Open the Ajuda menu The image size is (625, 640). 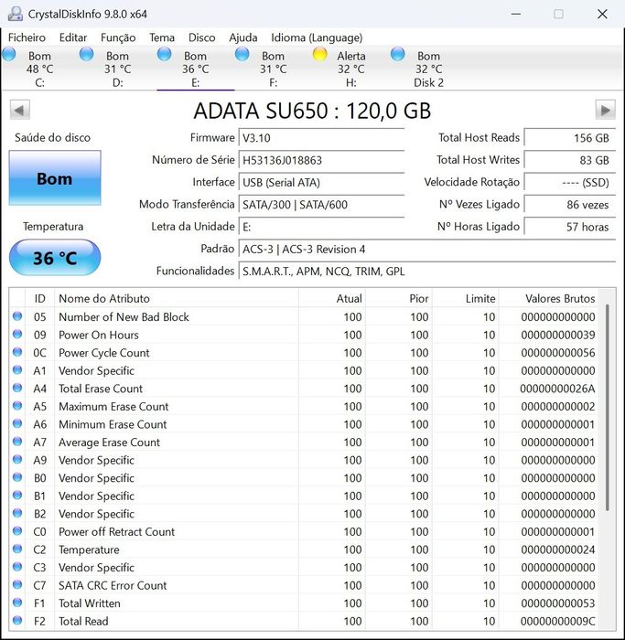point(243,37)
